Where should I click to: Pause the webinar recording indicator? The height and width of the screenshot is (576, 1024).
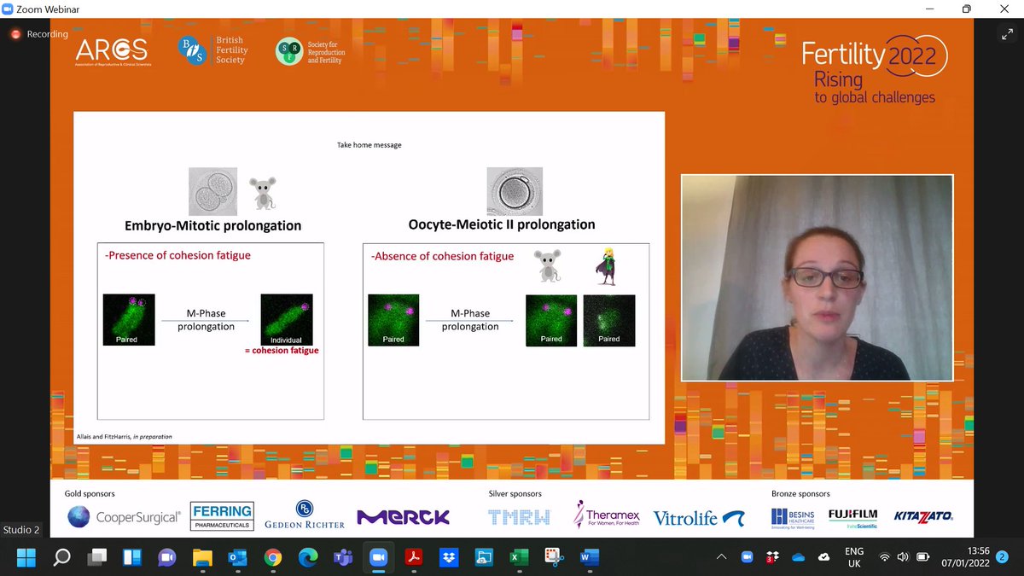[15, 34]
